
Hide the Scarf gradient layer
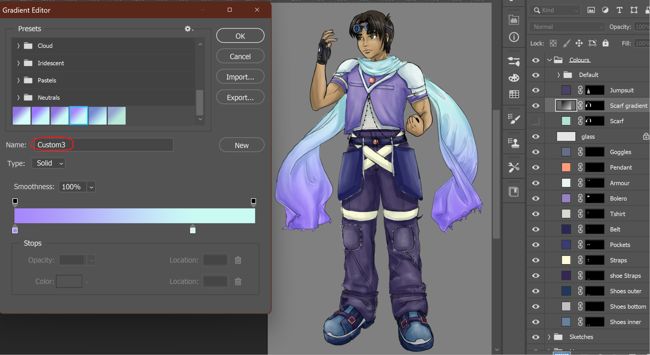click(536, 105)
